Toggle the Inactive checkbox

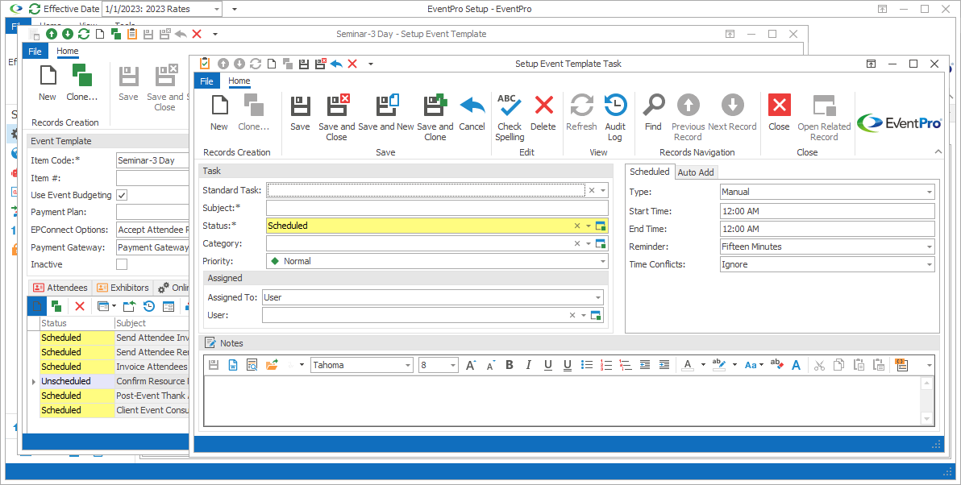[x=122, y=264]
